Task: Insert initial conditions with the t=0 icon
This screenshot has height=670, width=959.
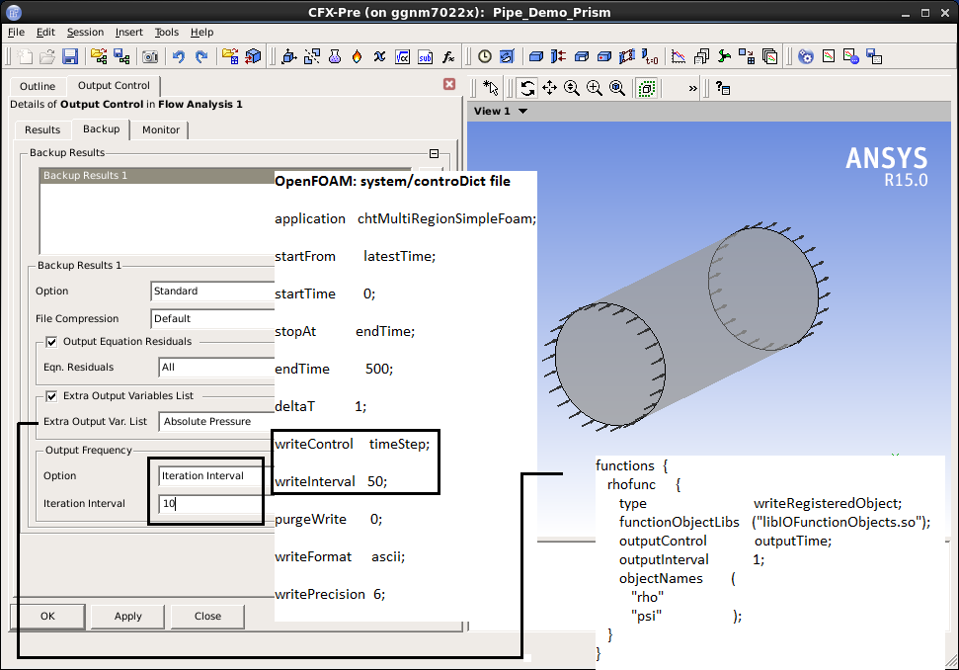Action: tap(650, 57)
